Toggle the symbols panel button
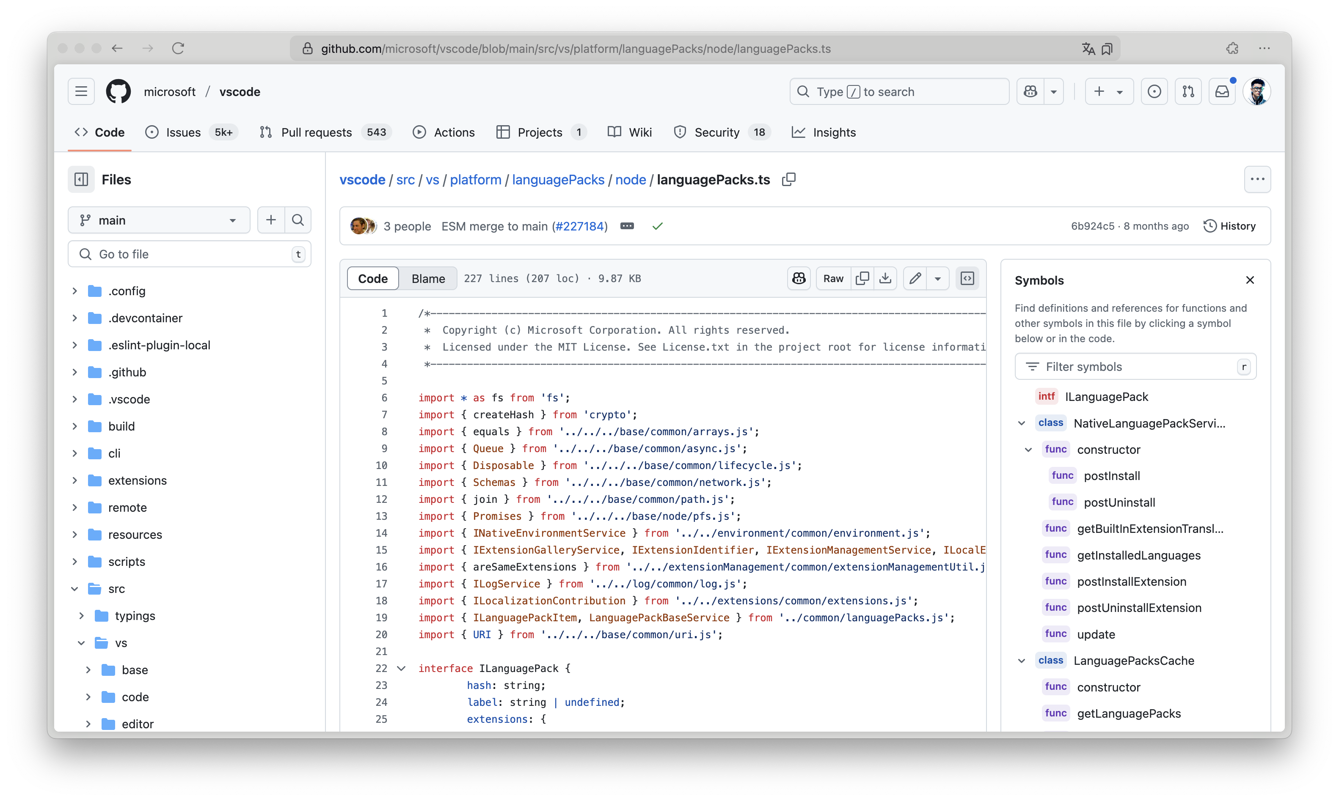 967,279
